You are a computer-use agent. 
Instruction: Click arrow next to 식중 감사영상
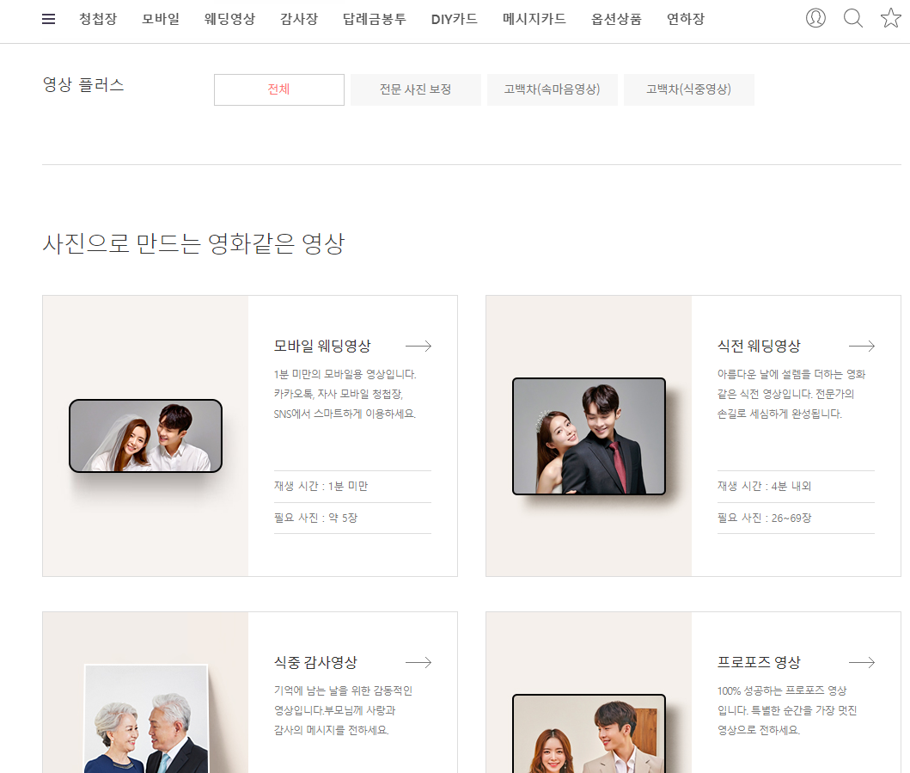[x=418, y=662]
